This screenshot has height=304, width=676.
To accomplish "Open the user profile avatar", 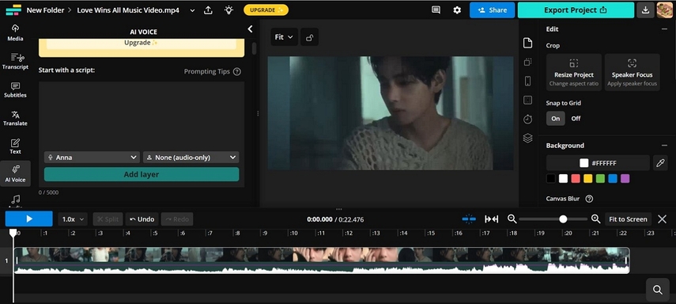I will point(664,10).
